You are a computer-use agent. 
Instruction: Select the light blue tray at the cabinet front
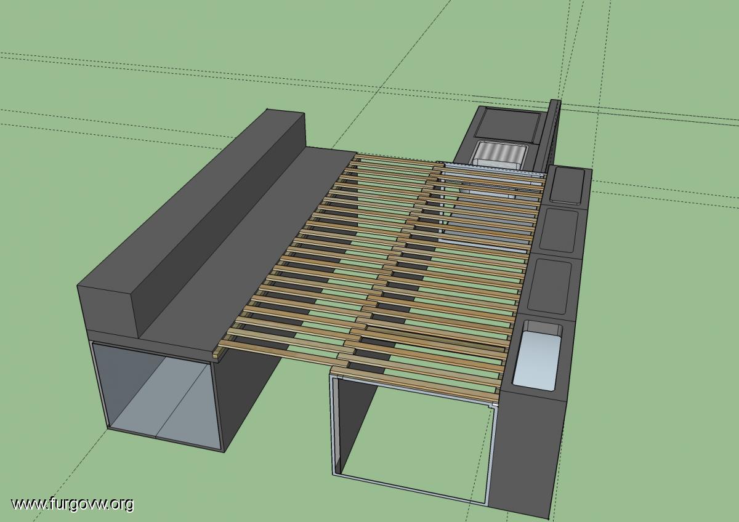point(537,357)
